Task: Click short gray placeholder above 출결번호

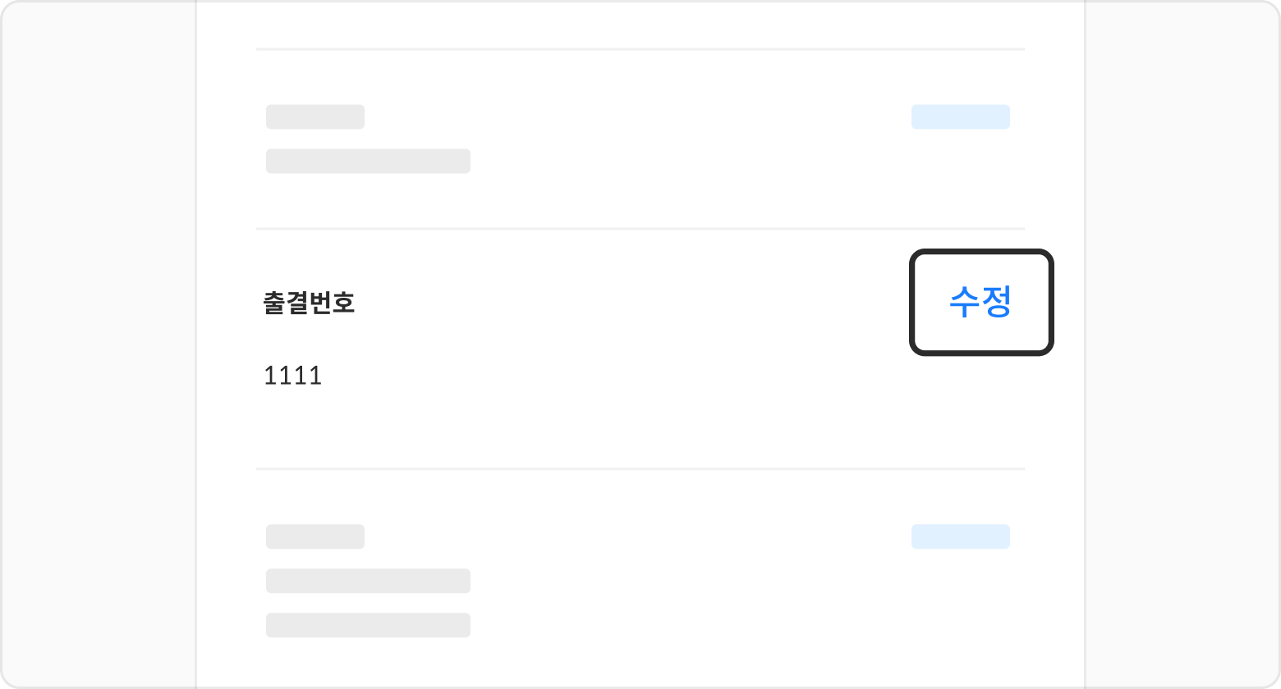Action: 315,116
